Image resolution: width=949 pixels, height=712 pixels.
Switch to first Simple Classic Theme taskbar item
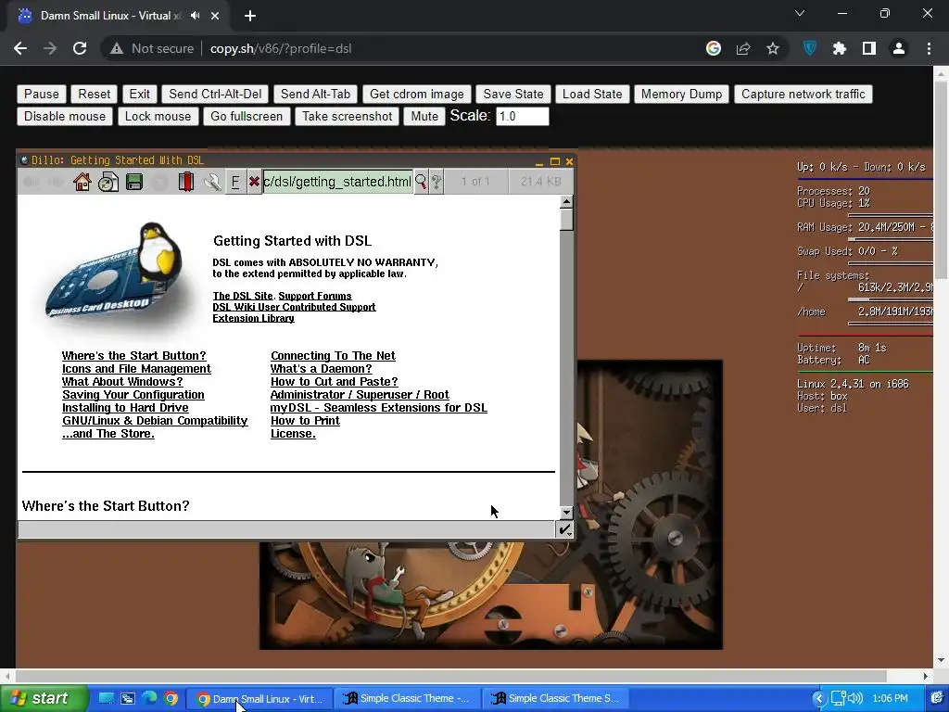pos(408,698)
